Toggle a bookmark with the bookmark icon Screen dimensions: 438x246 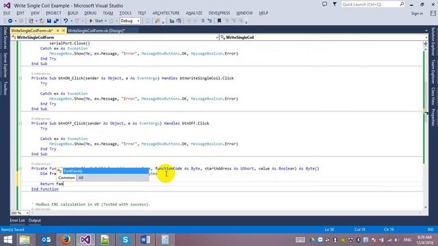(x=219, y=21)
